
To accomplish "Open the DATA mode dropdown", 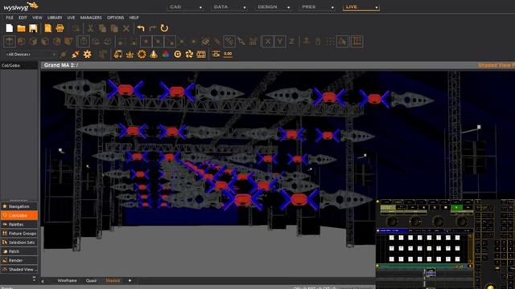I will [229, 7].
